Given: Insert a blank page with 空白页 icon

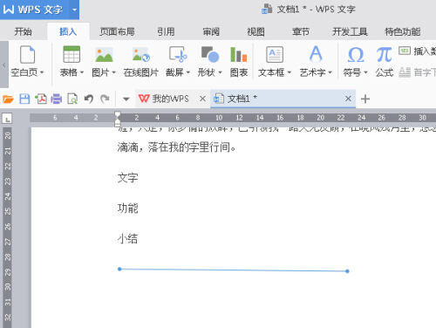Looking at the screenshot, I should click(x=28, y=54).
